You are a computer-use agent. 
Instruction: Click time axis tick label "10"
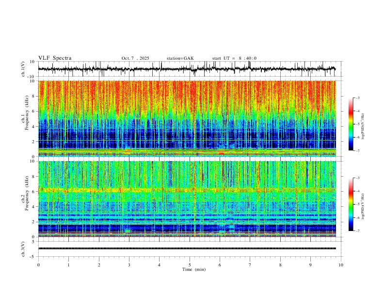tap(341, 265)
